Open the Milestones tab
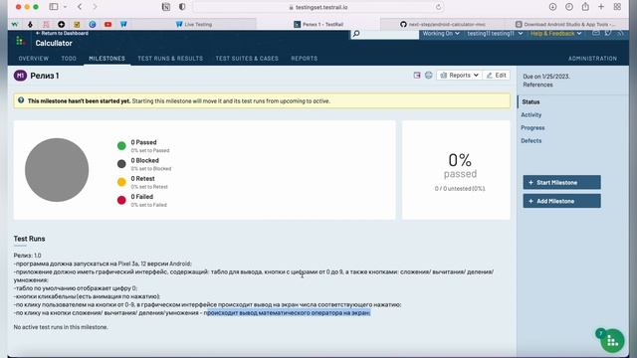Screen dimensions: 637x358 pyautogui.click(x=106, y=59)
